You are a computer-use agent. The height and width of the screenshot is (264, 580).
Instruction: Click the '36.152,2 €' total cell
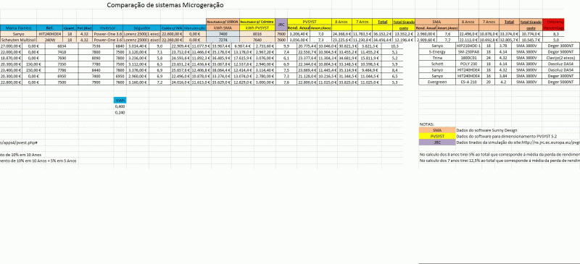[382, 33]
